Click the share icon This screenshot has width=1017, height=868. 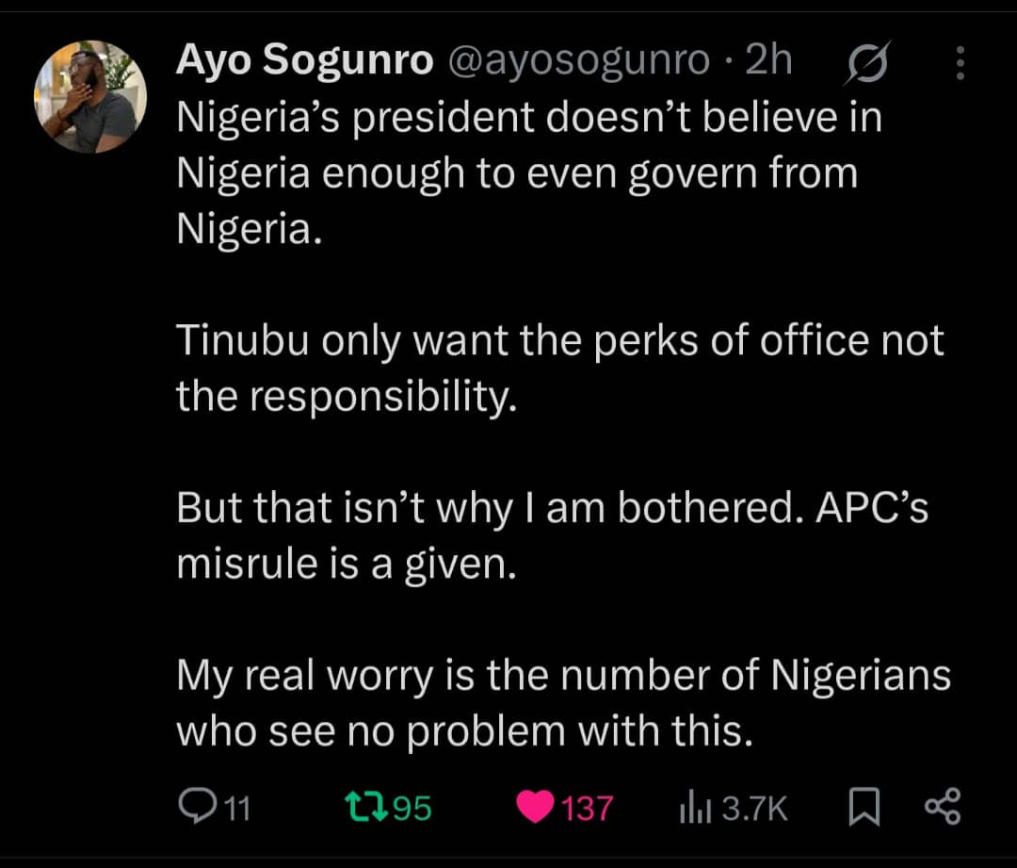[943, 807]
